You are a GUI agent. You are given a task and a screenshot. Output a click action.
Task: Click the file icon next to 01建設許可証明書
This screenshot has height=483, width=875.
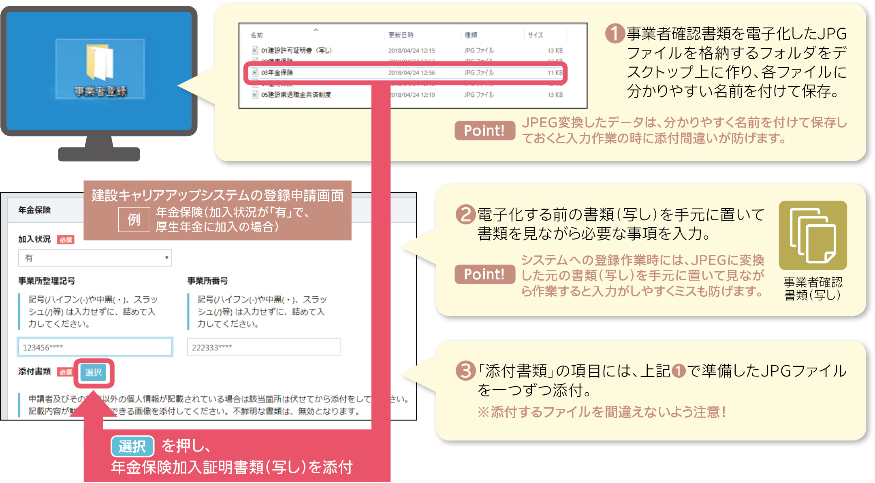pyautogui.click(x=255, y=51)
